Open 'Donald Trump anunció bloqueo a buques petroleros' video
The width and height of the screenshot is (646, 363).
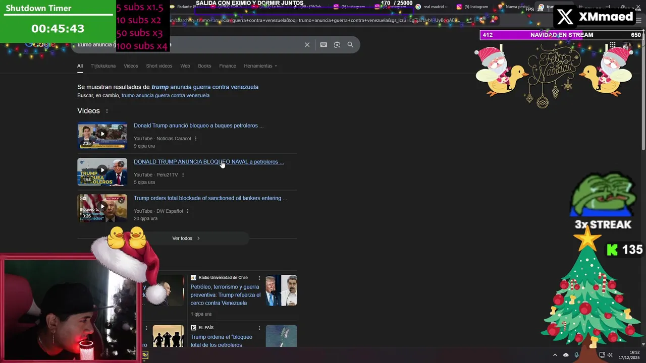point(198,126)
